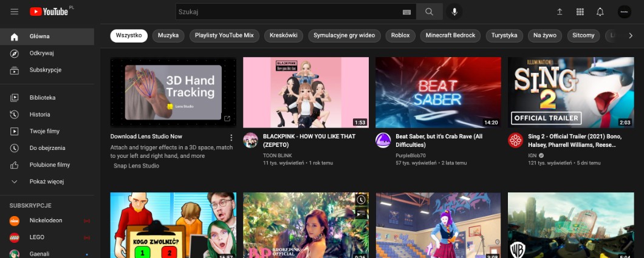644x258 pixels.
Task: Select 'Minecraft Bedrock' chip
Action: click(x=450, y=36)
